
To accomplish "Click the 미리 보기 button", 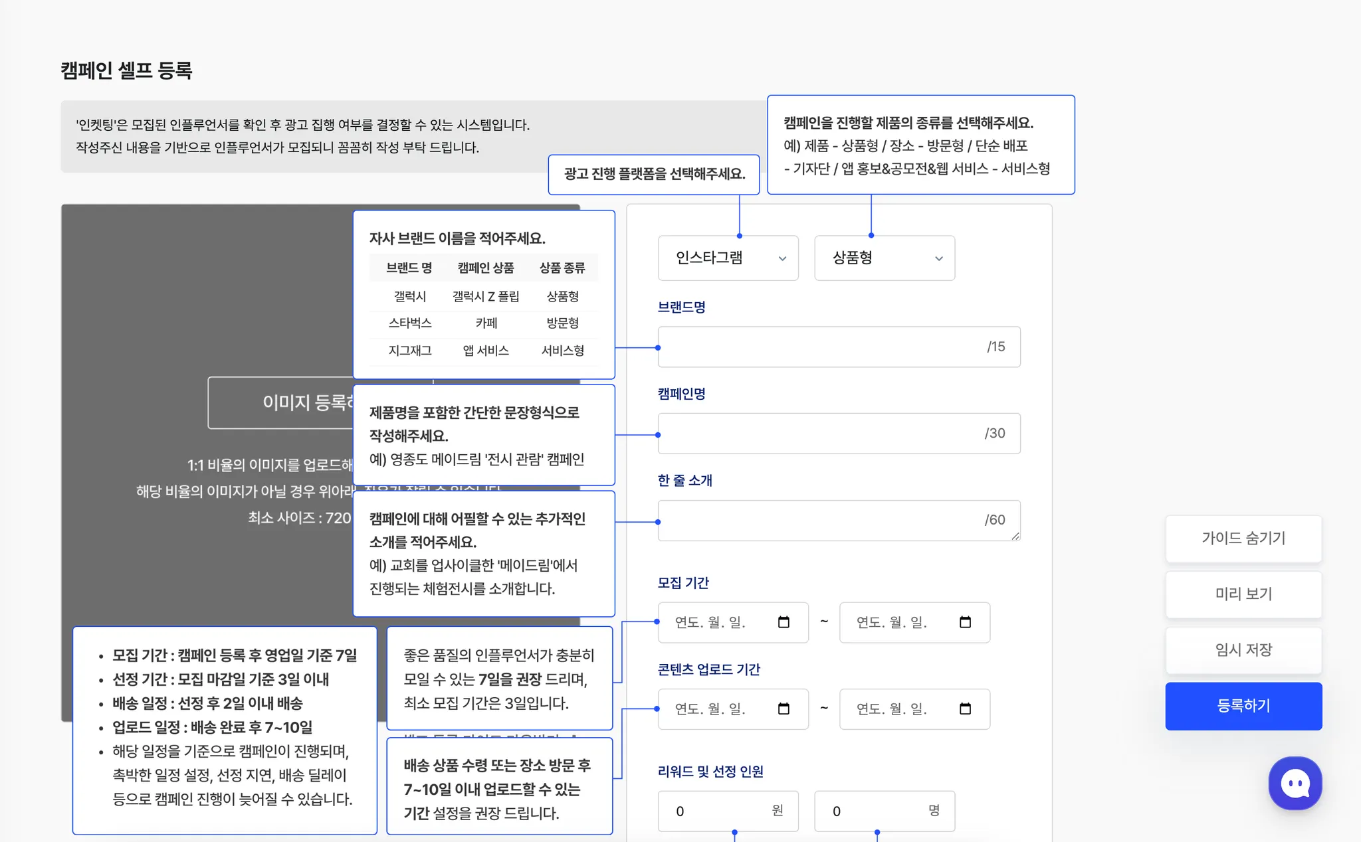I will click(1243, 594).
